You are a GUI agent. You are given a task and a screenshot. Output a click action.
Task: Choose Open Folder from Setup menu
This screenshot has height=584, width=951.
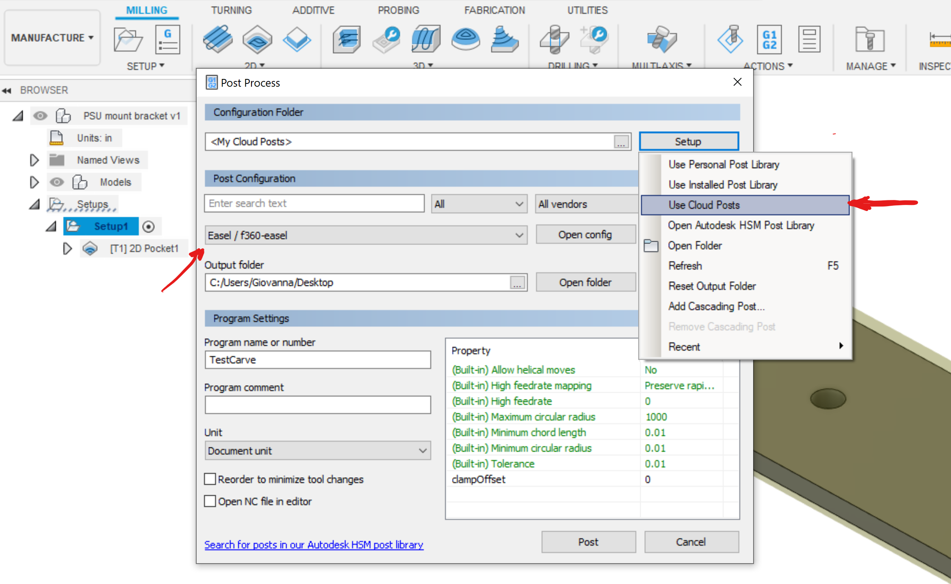695,245
